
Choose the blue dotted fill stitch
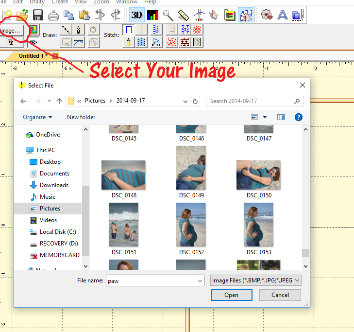tap(141, 42)
